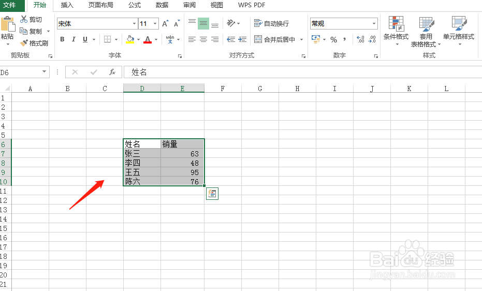Screen dimensions: 482x291
Task: Apply comma thousands separator style
Action: [345, 39]
